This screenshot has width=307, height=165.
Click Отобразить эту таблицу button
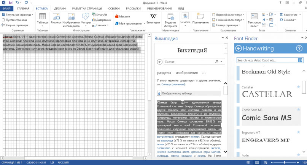point(189,93)
